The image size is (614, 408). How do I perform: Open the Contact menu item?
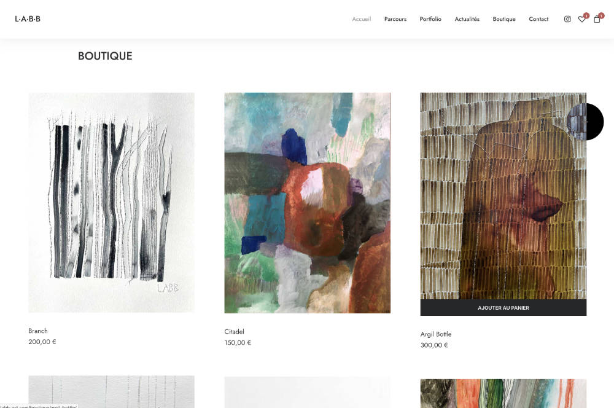click(x=538, y=19)
